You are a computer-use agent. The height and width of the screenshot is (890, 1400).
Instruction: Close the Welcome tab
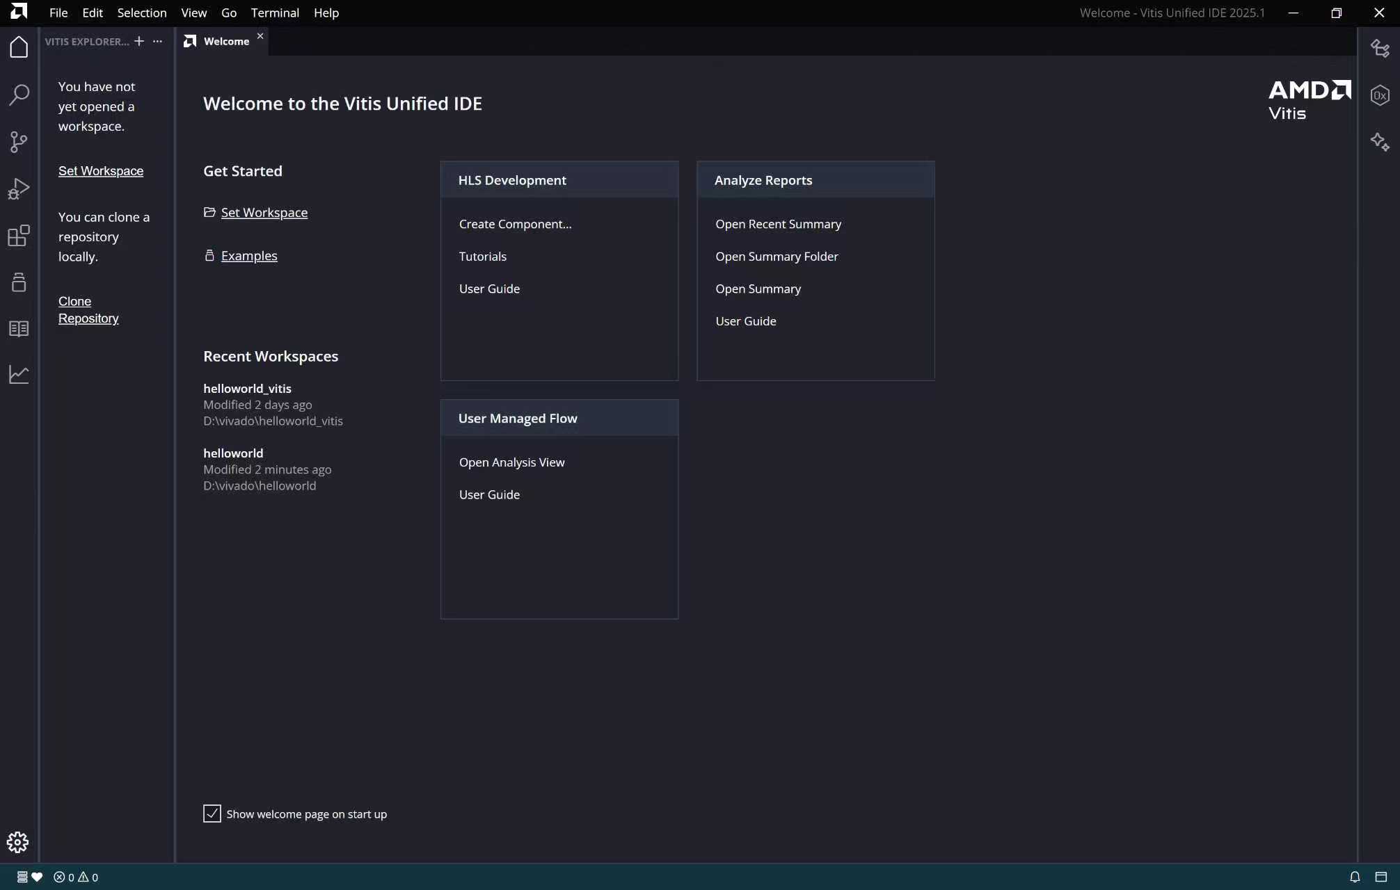pos(260,36)
